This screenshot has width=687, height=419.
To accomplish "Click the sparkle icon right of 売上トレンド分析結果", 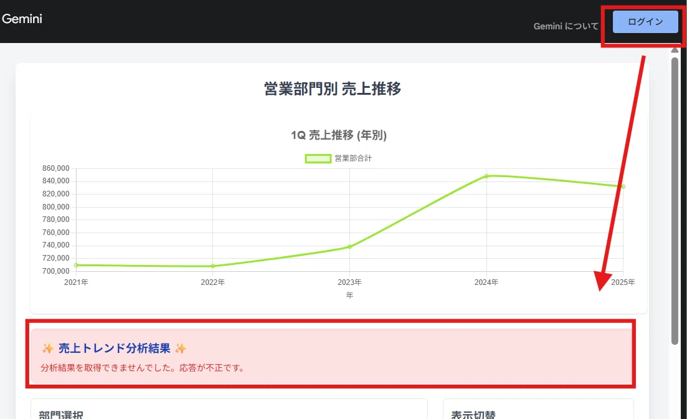I will click(x=181, y=349).
